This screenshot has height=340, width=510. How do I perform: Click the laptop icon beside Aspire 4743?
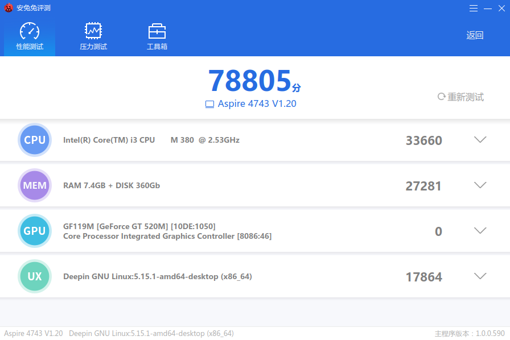click(210, 104)
